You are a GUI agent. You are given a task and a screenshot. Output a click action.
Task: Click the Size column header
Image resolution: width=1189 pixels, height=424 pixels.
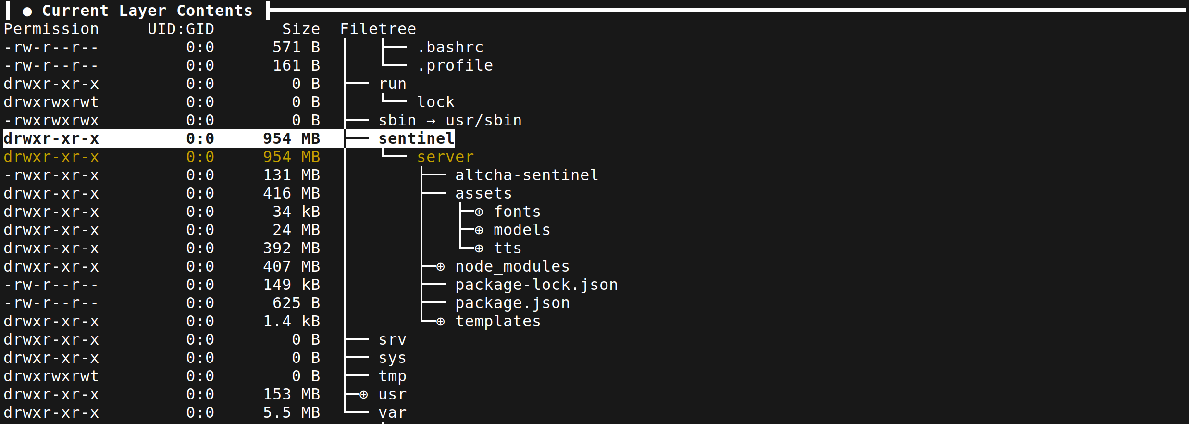pyautogui.click(x=301, y=29)
